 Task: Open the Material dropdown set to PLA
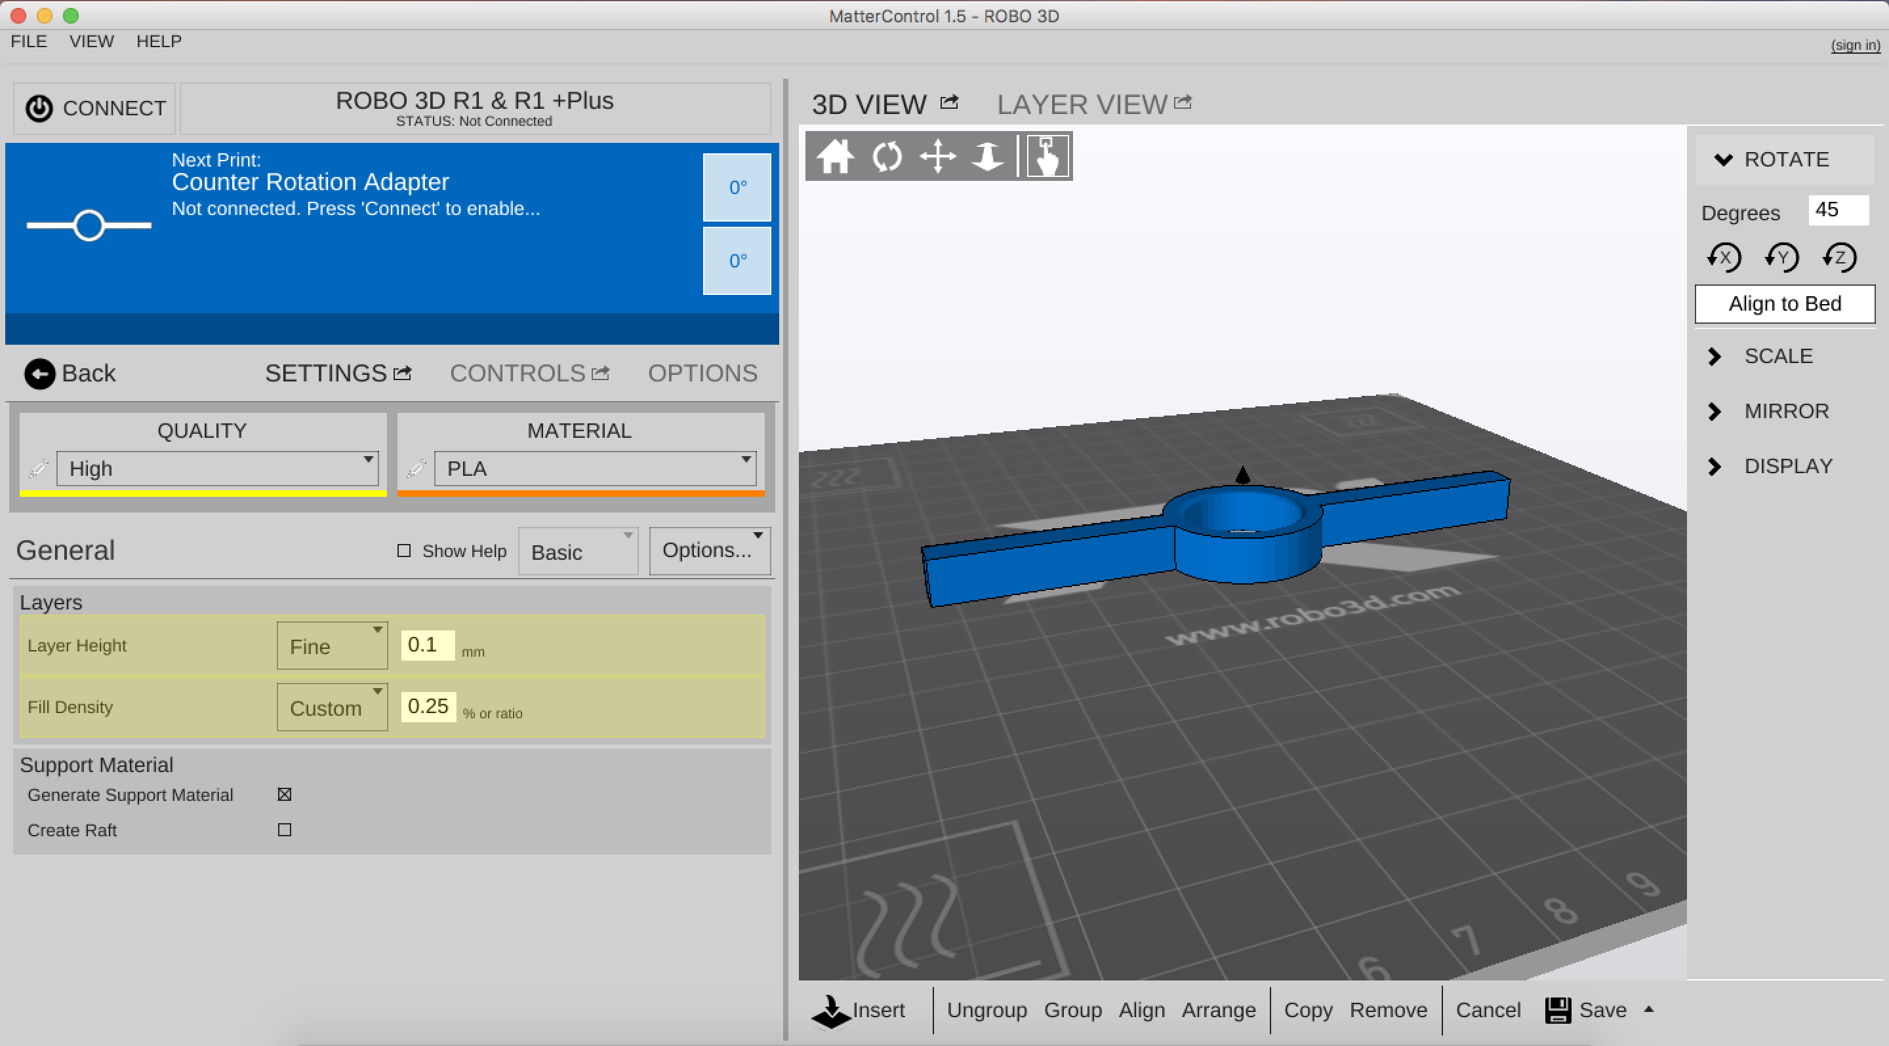pos(595,468)
